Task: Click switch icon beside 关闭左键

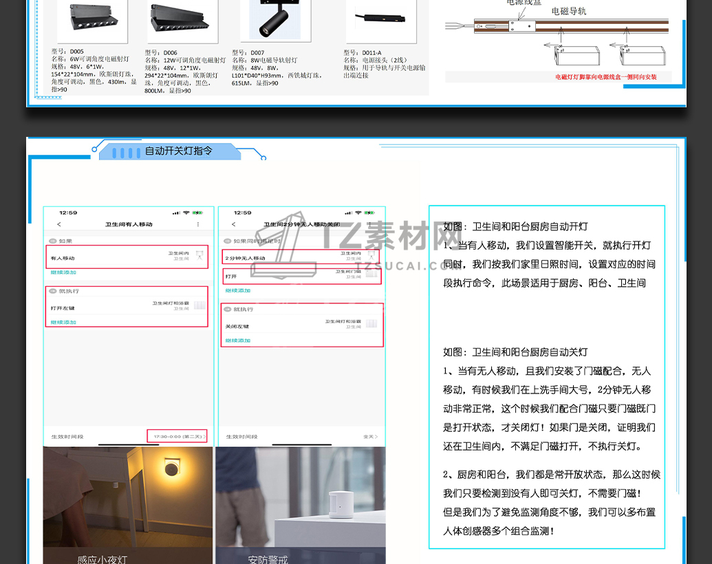Action: (371, 323)
